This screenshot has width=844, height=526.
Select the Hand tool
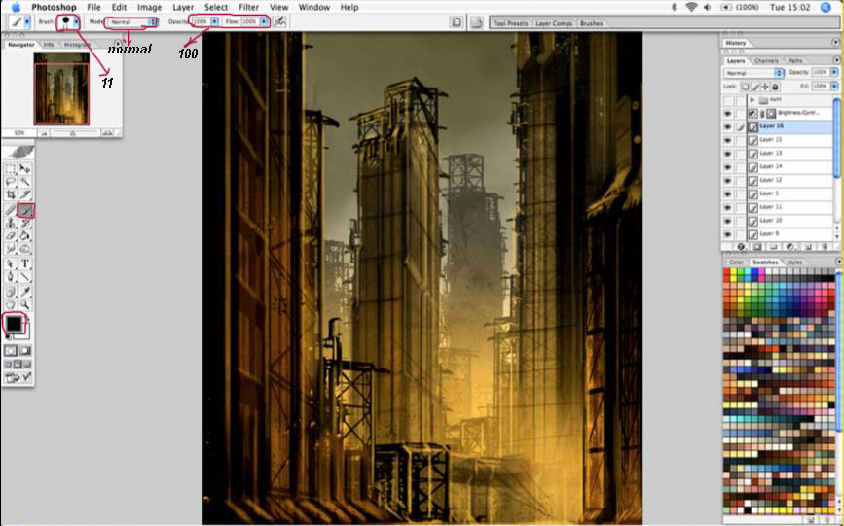[11, 305]
